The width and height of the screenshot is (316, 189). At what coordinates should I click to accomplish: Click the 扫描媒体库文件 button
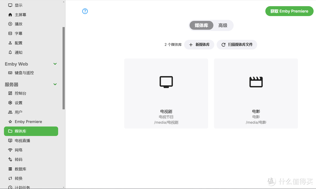tap(237, 44)
